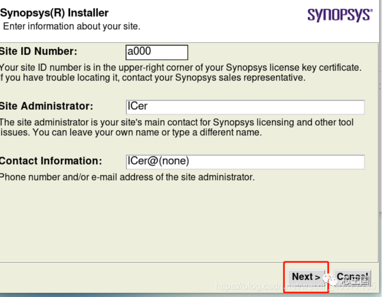
Task: Click the Chinese watermark text beside WeChat icon
Action: [354, 281]
